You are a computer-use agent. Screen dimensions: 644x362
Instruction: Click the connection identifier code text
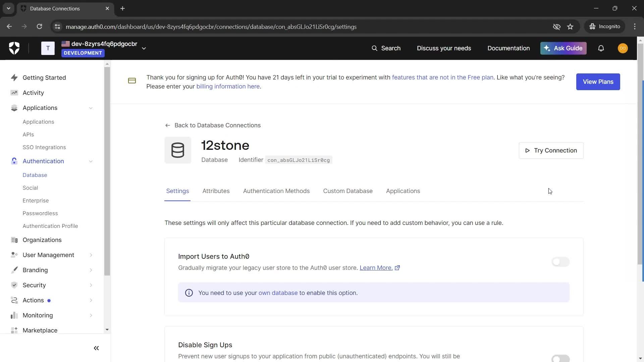coord(299,160)
